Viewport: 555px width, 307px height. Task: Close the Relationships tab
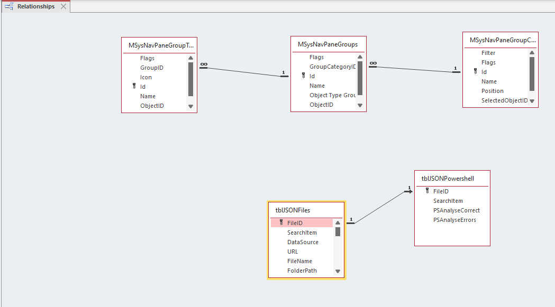(x=63, y=6)
